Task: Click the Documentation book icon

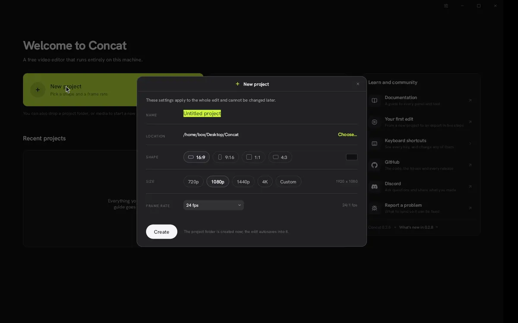Action: click(x=374, y=100)
